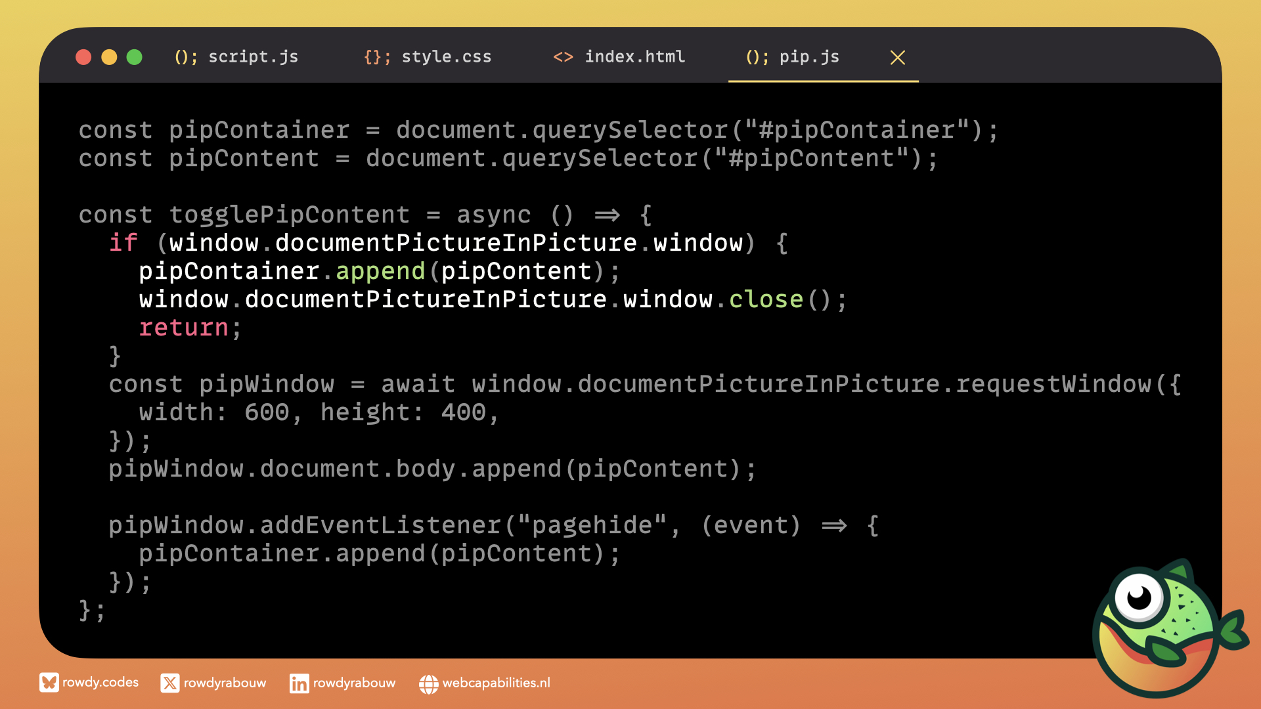Image resolution: width=1261 pixels, height=709 pixels.
Task: Click the LinkedIn logo icon
Action: 299,683
